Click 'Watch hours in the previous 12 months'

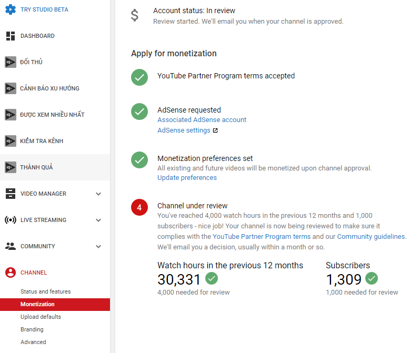(230, 265)
